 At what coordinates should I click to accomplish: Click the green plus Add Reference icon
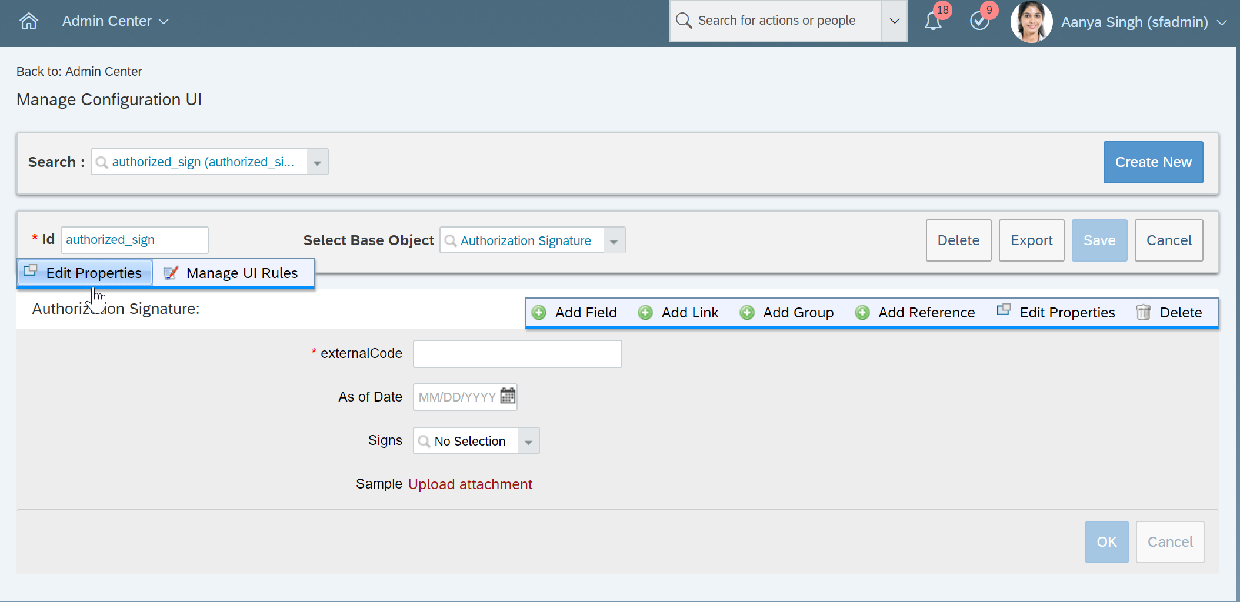862,312
